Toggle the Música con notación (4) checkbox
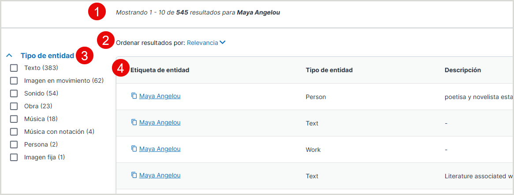 pyautogui.click(x=14, y=132)
